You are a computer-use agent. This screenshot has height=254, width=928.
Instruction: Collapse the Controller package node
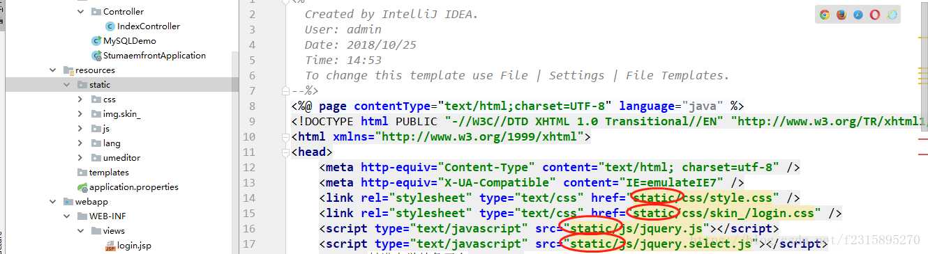click(81, 12)
